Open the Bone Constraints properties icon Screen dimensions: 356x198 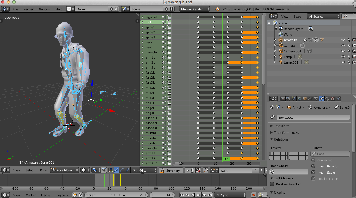(327, 99)
